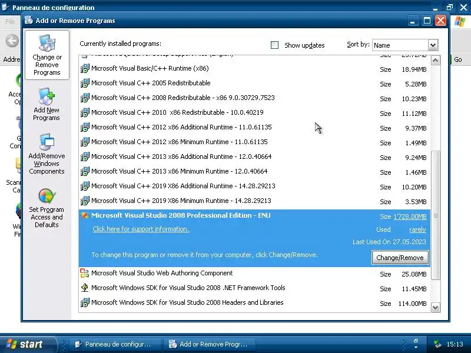The width and height of the screenshot is (471, 353).
Task: Click Back arrow in Panneau de configuration
Action: pos(12,41)
